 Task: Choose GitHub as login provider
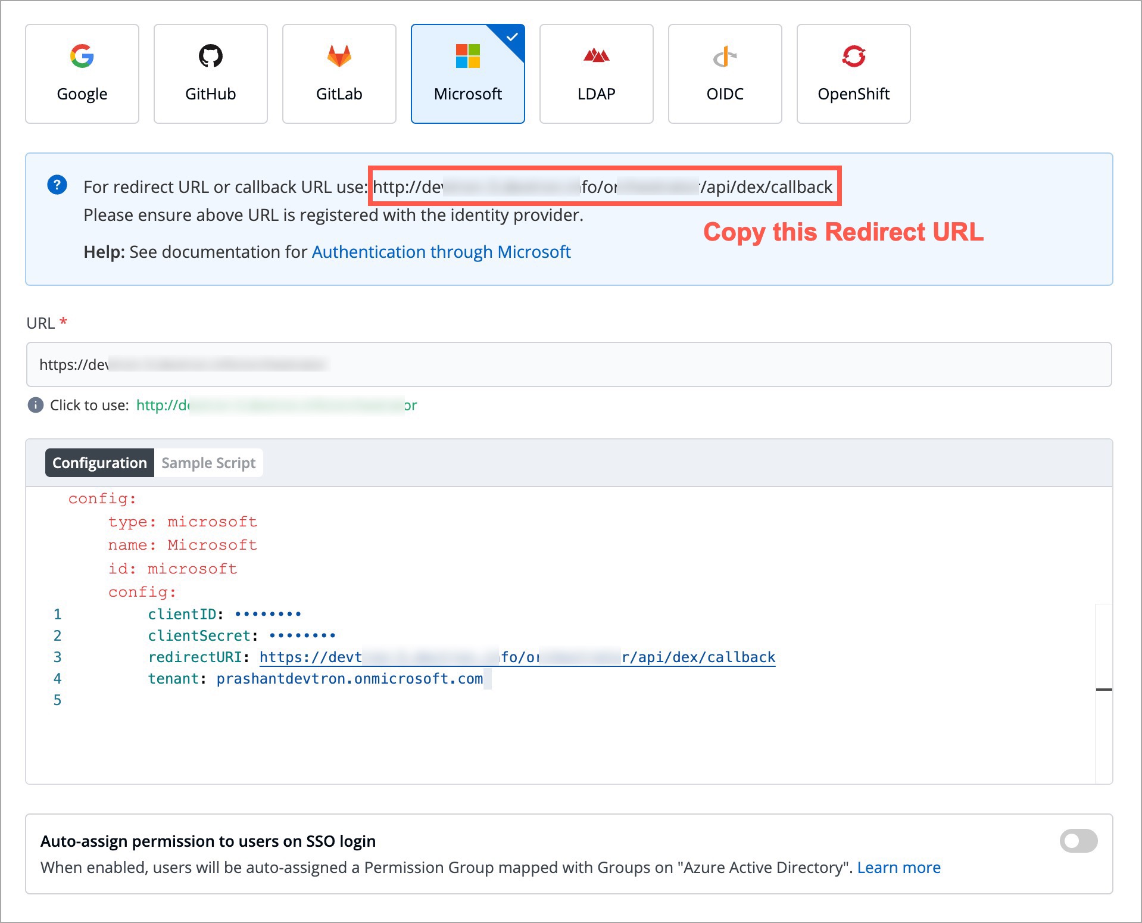(x=210, y=73)
